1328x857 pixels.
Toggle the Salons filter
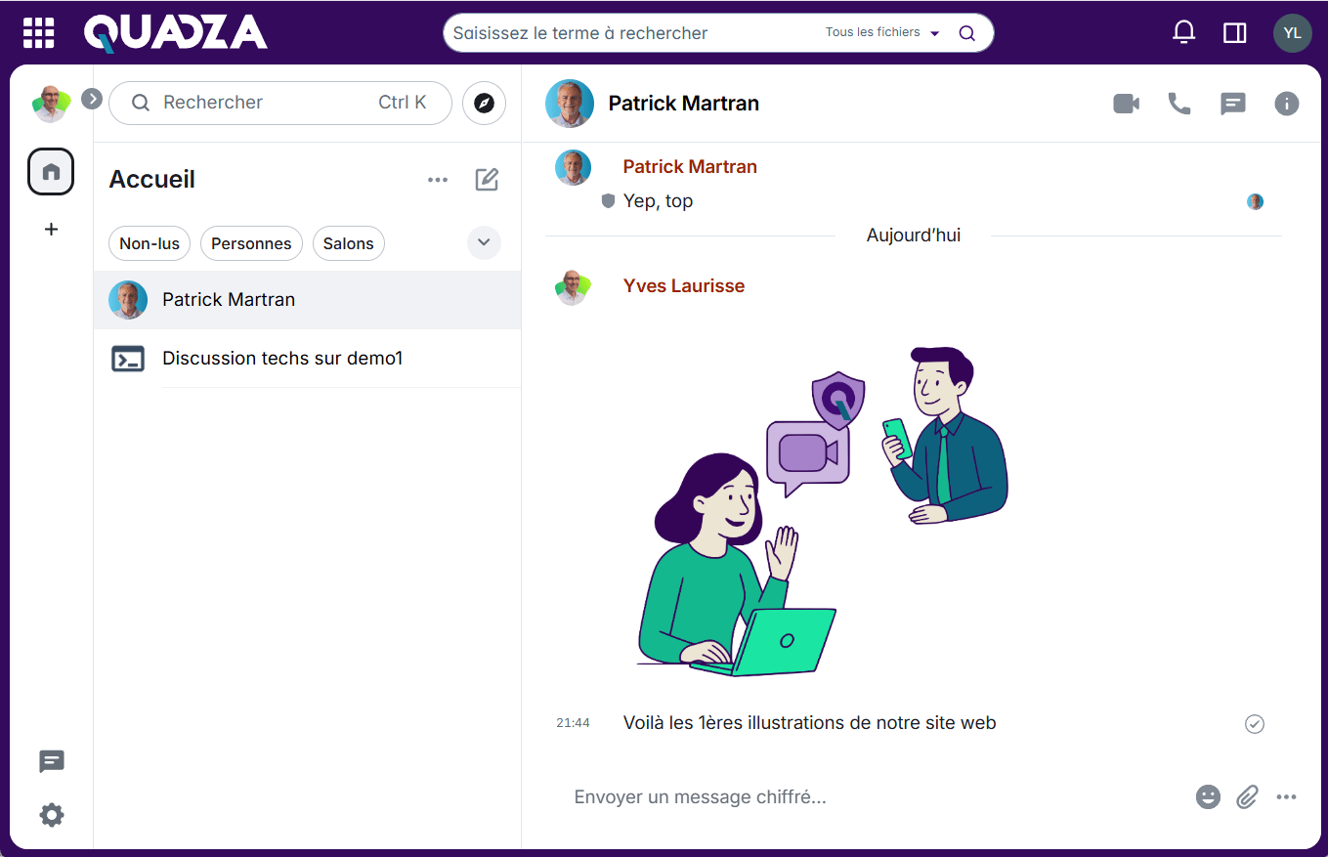[x=349, y=243]
